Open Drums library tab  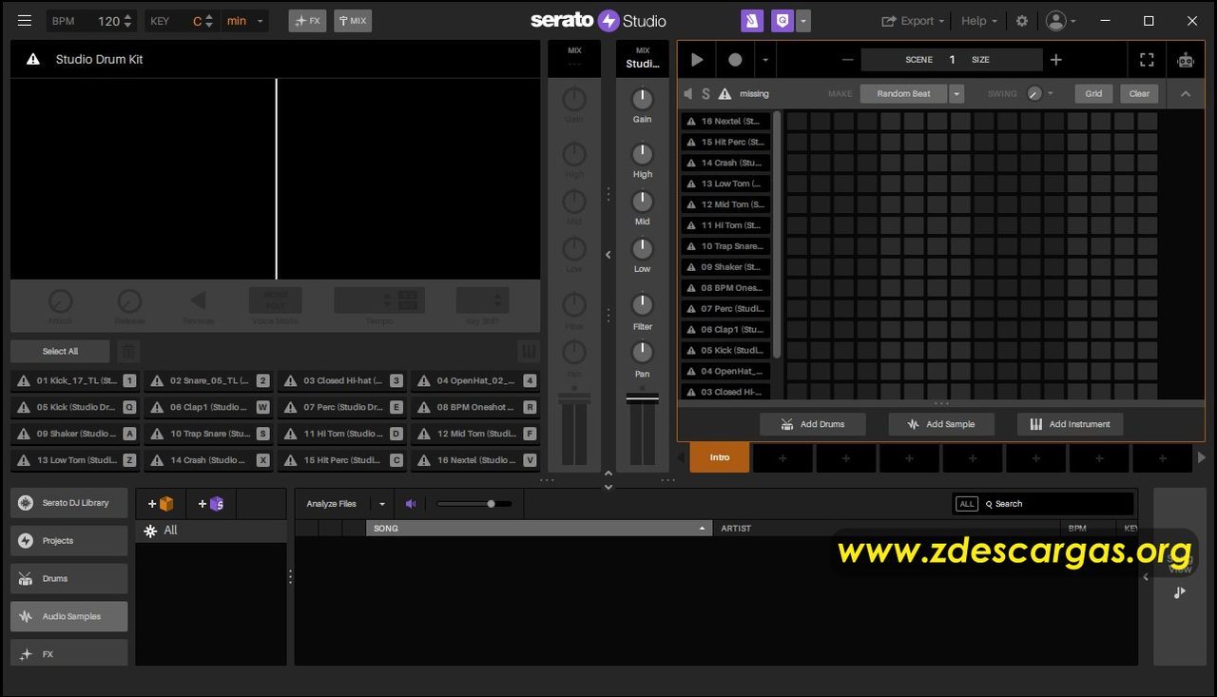pos(68,579)
